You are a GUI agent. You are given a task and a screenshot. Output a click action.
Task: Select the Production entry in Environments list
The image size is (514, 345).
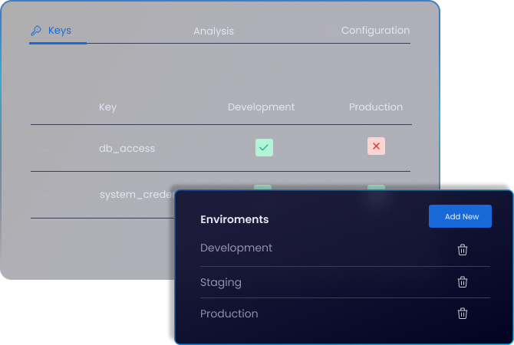click(x=229, y=314)
